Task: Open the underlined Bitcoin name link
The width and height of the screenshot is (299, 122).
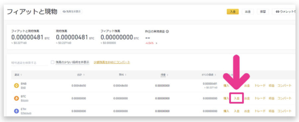Action: (x=24, y=100)
